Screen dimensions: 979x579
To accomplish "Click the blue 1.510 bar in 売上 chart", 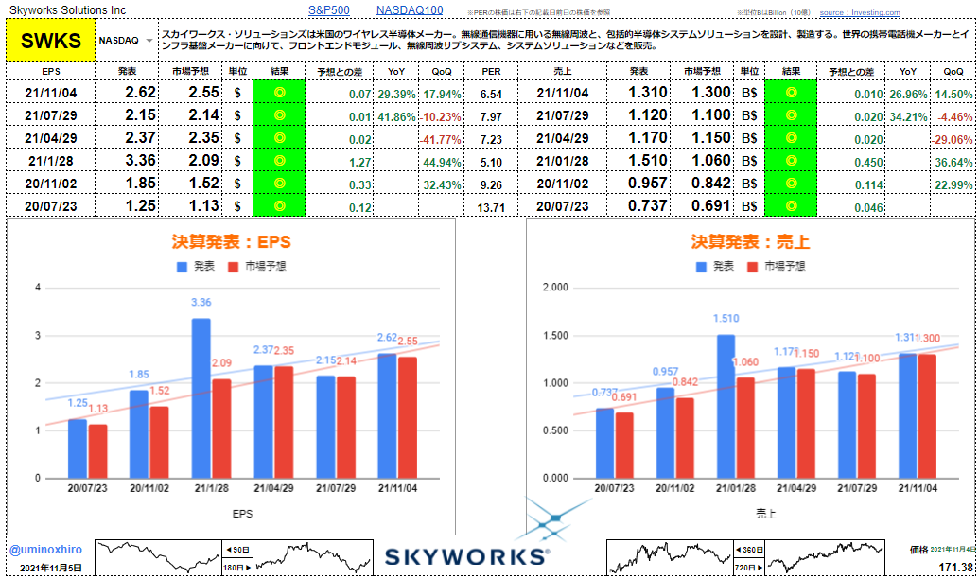I will tap(726, 407).
